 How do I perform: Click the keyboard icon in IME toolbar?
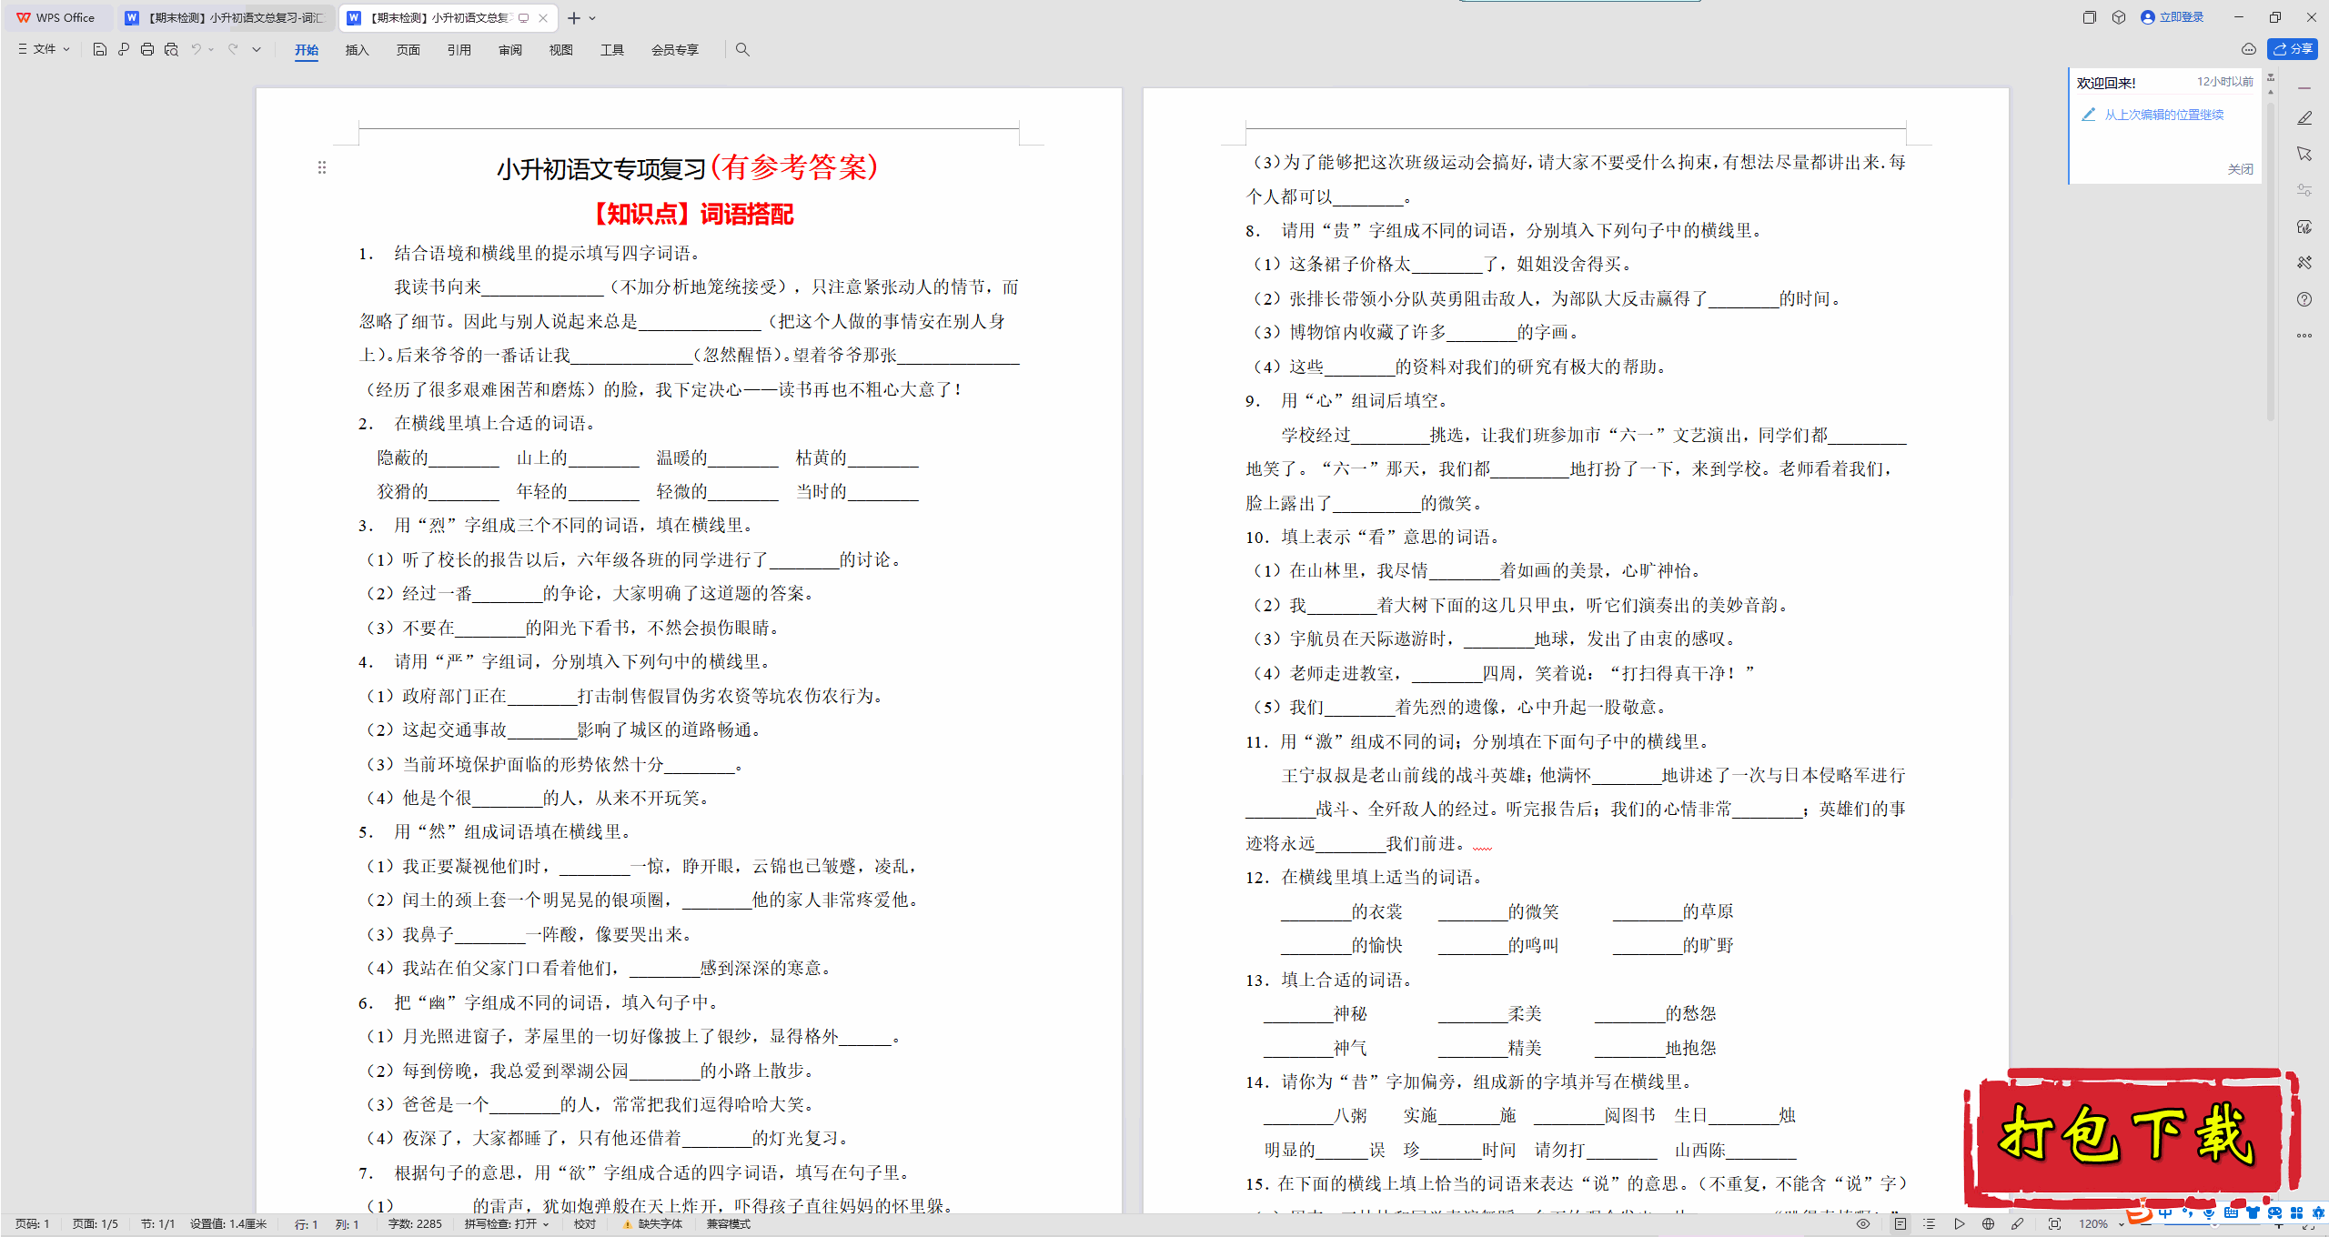click(2231, 1213)
